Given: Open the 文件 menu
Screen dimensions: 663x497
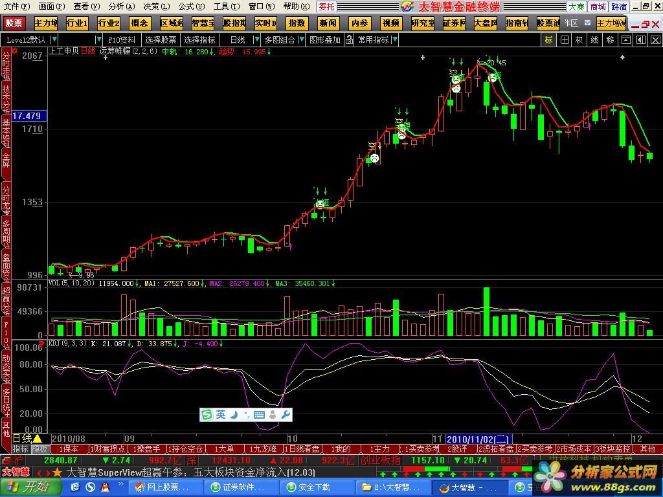Looking at the screenshot, I should point(16,6).
